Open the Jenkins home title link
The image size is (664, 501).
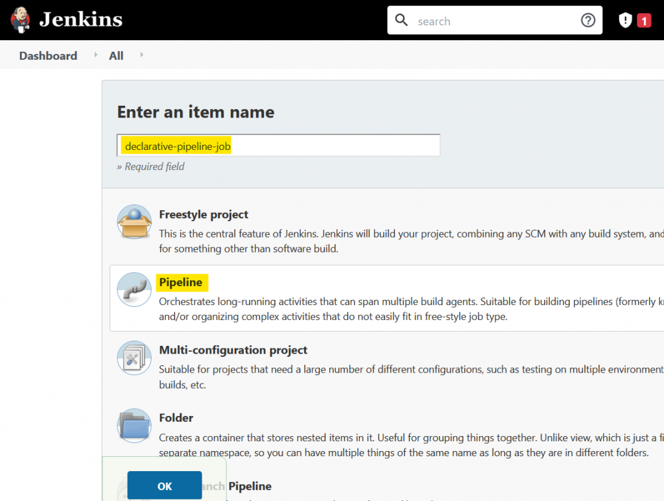[81, 19]
